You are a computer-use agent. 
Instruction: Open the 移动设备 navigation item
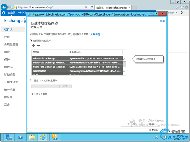point(10,75)
